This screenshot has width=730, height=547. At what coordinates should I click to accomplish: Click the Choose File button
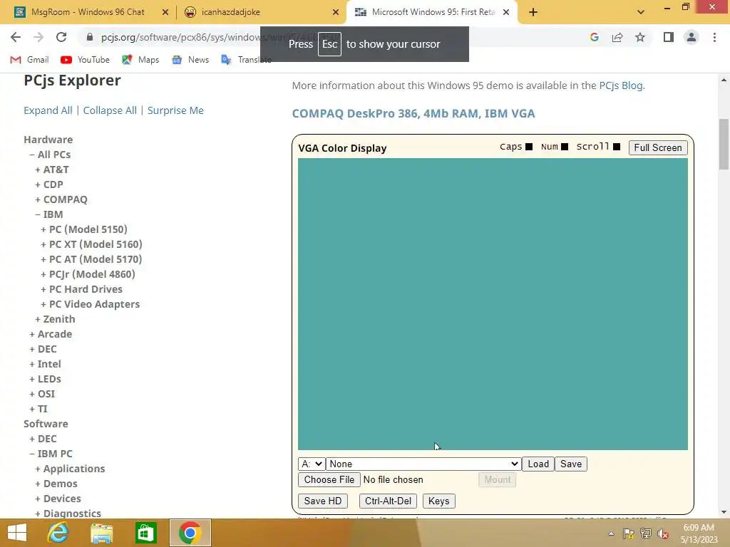tap(329, 479)
